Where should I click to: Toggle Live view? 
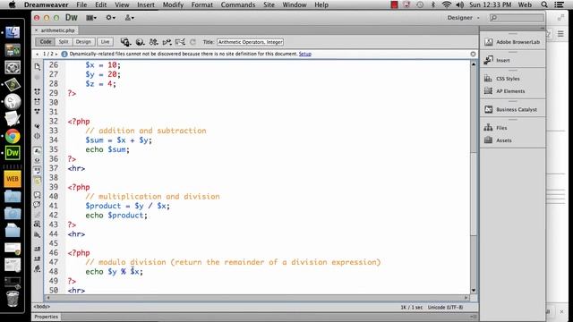click(x=106, y=42)
